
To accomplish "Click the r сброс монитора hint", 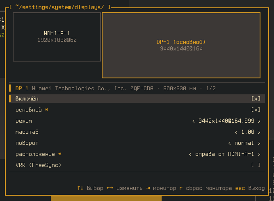I will coord(205,188).
